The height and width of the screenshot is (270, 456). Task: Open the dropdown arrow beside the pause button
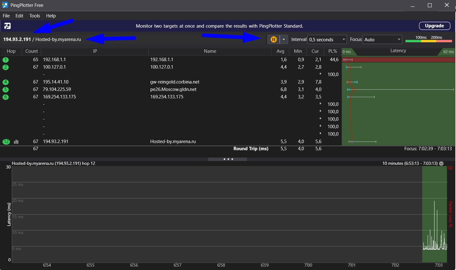click(x=284, y=39)
